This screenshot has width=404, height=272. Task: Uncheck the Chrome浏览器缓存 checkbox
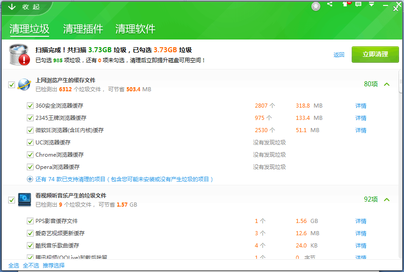[30, 155]
